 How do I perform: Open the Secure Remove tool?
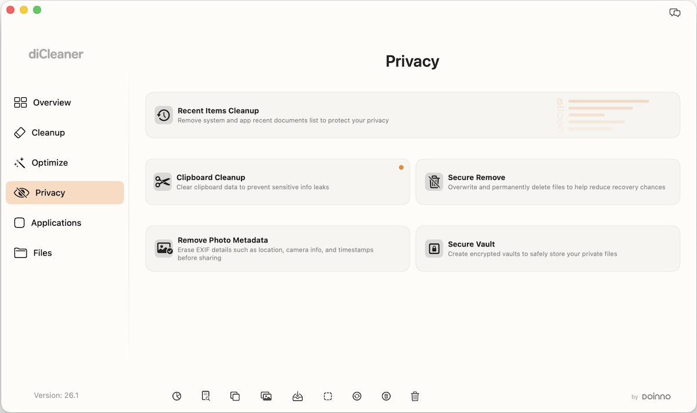coord(548,182)
